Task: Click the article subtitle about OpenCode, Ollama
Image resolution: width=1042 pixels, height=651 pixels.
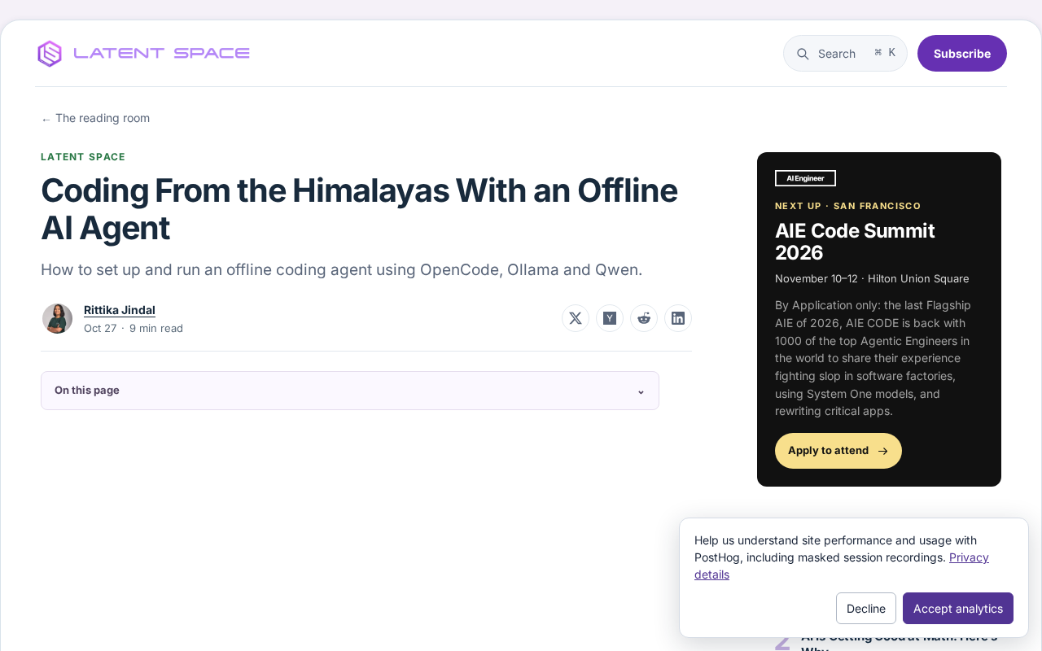Action: point(342,269)
